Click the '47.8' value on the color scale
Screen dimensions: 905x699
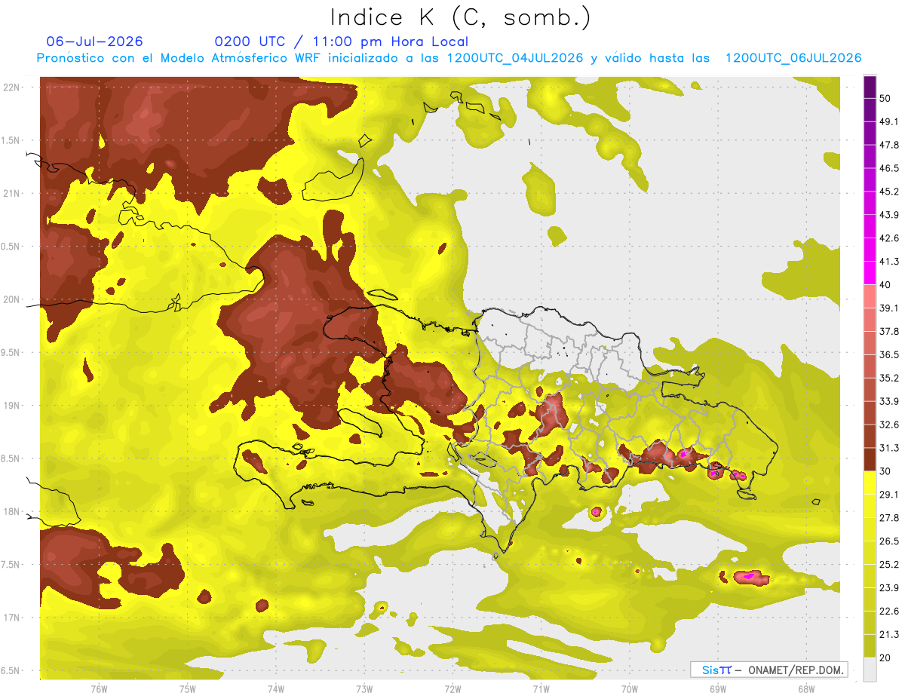(x=889, y=145)
